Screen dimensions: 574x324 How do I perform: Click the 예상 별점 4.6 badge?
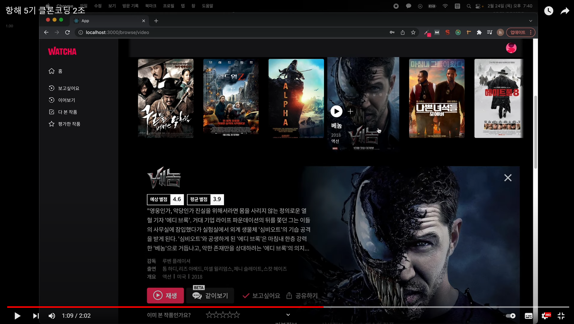pyautogui.click(x=165, y=199)
